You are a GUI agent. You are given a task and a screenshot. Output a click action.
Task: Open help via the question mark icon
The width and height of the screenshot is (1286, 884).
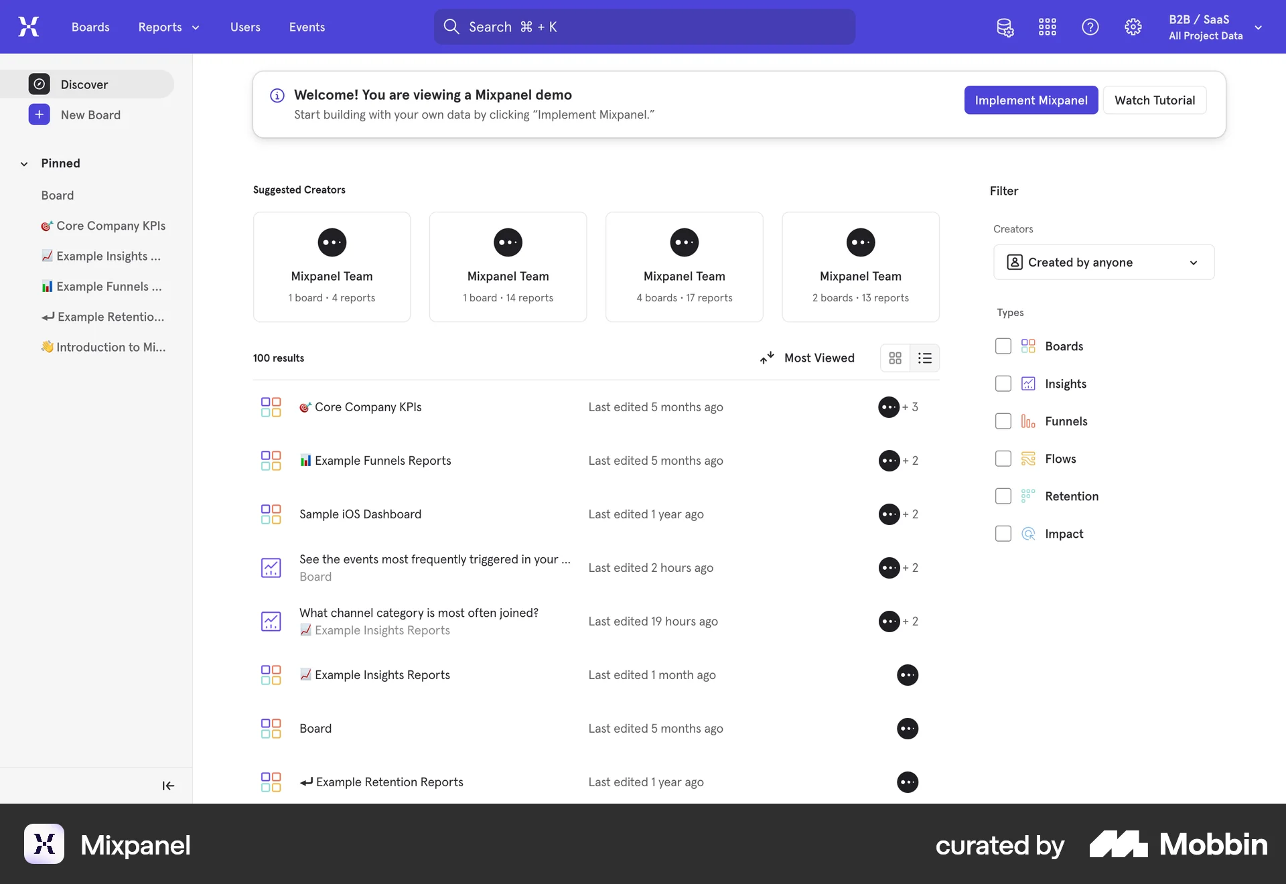(1090, 27)
